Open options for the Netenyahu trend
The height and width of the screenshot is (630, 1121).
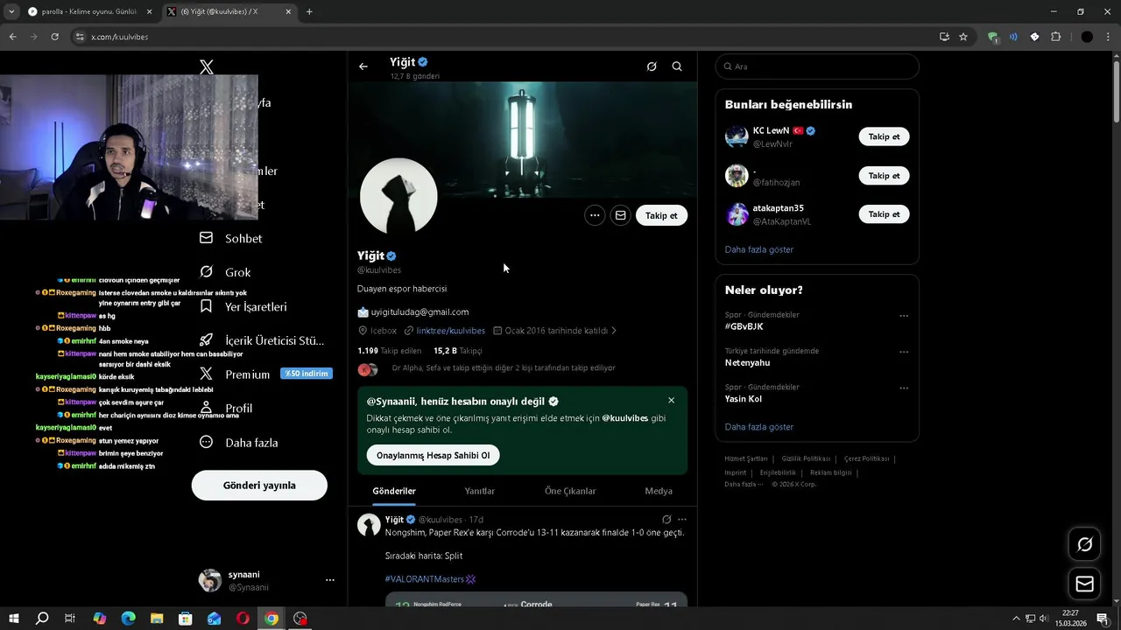click(904, 353)
